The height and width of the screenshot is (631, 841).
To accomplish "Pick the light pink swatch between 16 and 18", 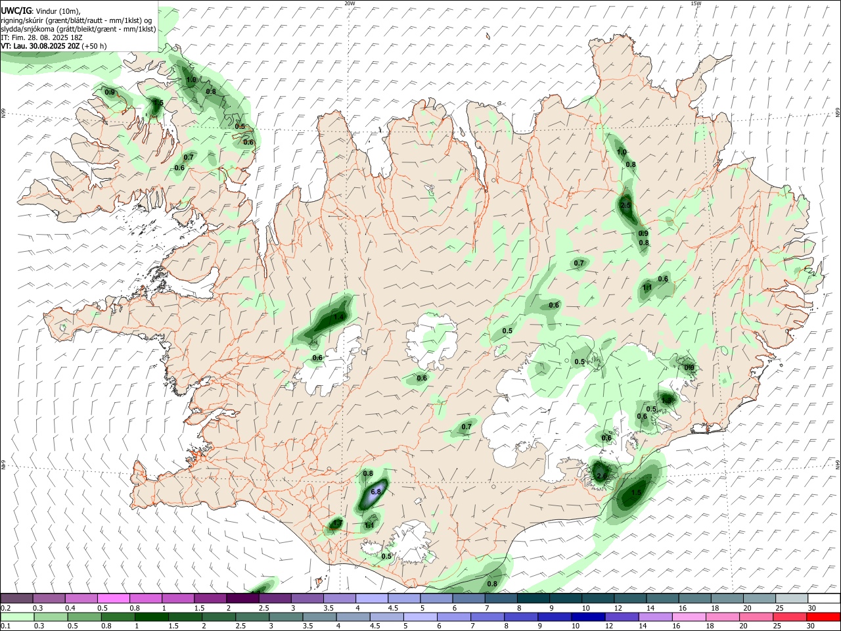I will tap(689, 617).
